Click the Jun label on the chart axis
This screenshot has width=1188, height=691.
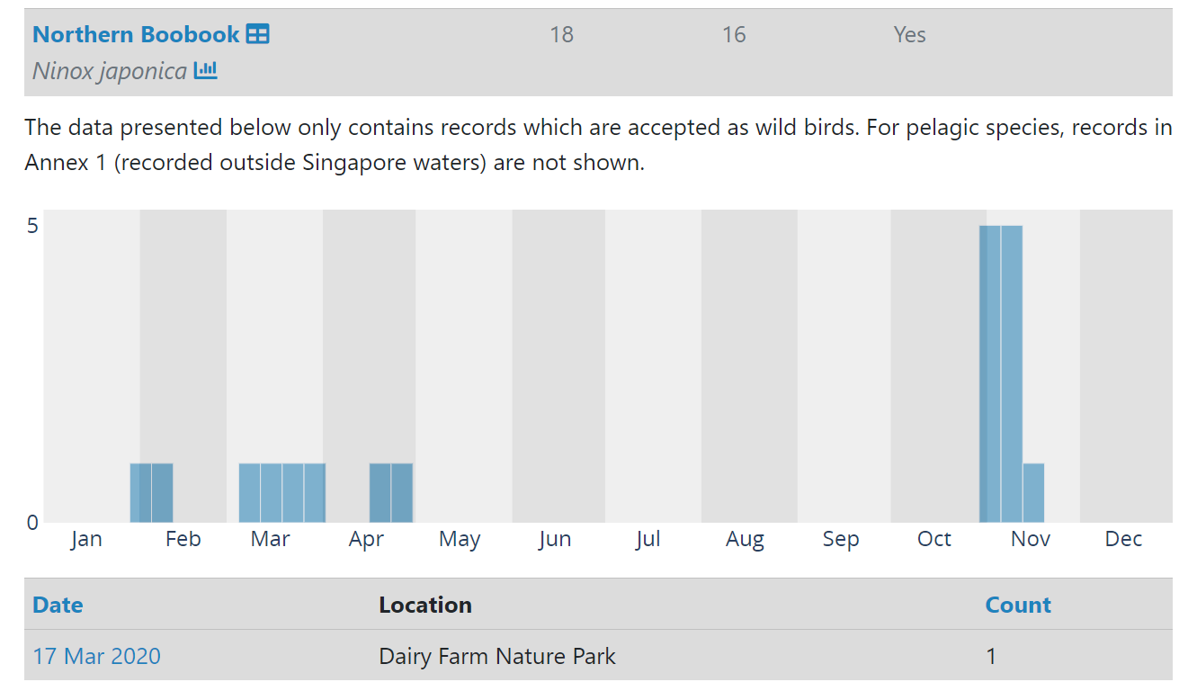(555, 539)
